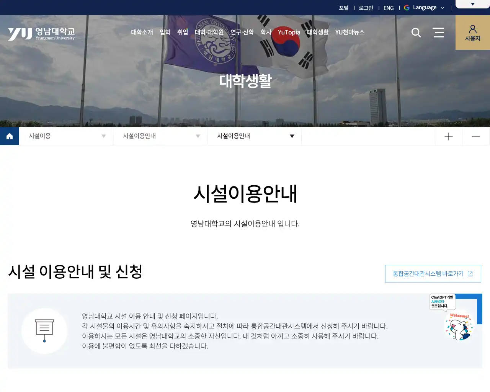Click the plus icon to enlarge page text

click(448, 136)
